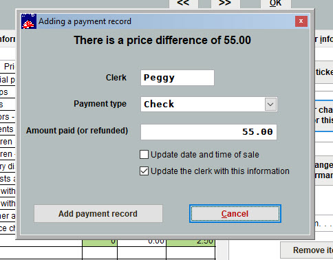The height and width of the screenshot is (260, 333).
Task: Click the Add payment record button
Action: [98, 214]
